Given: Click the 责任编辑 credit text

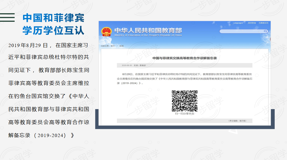Looking at the screenshot, I should 237,121.
